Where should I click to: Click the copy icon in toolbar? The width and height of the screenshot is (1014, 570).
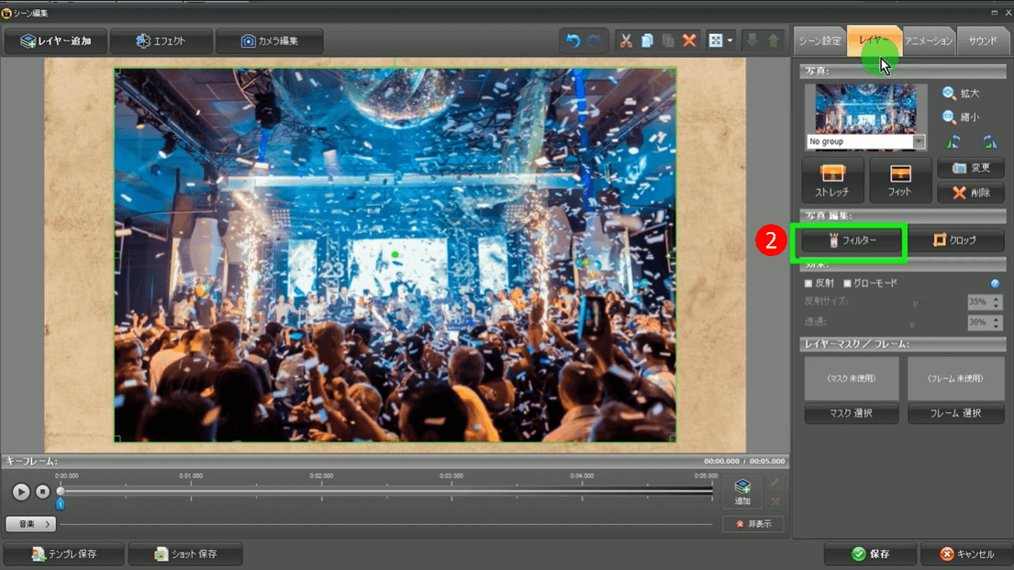click(647, 40)
